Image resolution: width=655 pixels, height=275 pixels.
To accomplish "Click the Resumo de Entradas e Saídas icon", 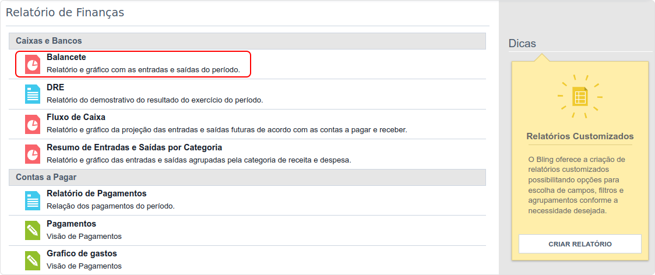I will point(32,154).
